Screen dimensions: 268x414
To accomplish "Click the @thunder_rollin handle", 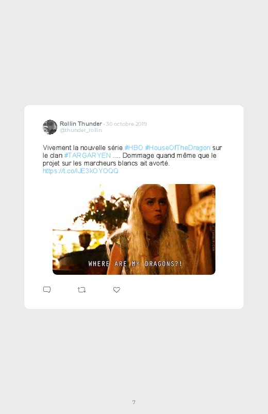I will pos(80,130).
